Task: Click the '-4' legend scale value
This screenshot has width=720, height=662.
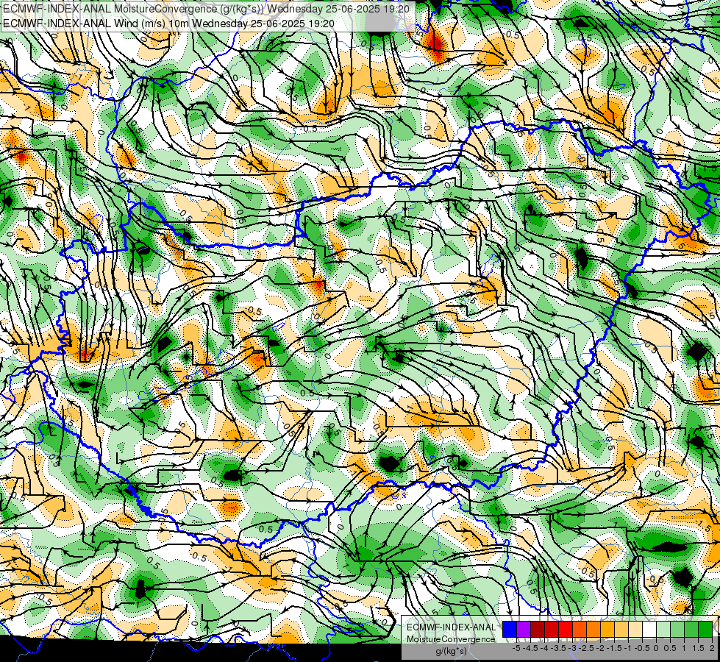Action: [544, 648]
